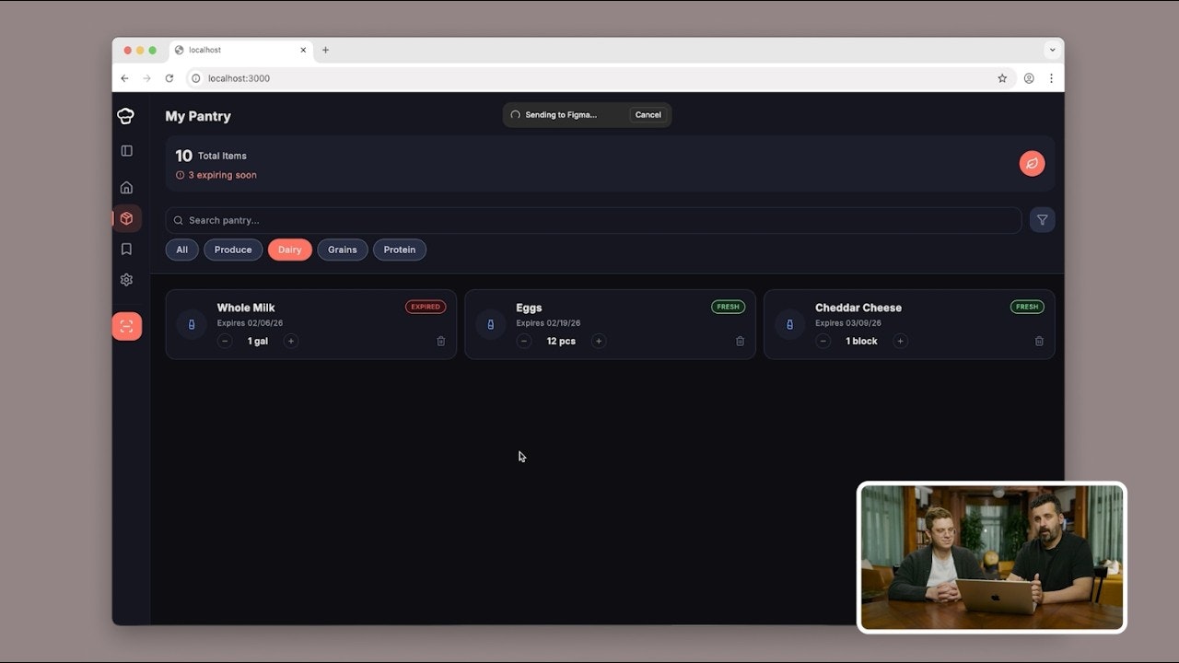This screenshot has height=663, width=1179.
Task: Increase Eggs quantity
Action: 599,341
